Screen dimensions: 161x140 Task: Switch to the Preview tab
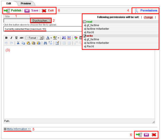(26, 3)
